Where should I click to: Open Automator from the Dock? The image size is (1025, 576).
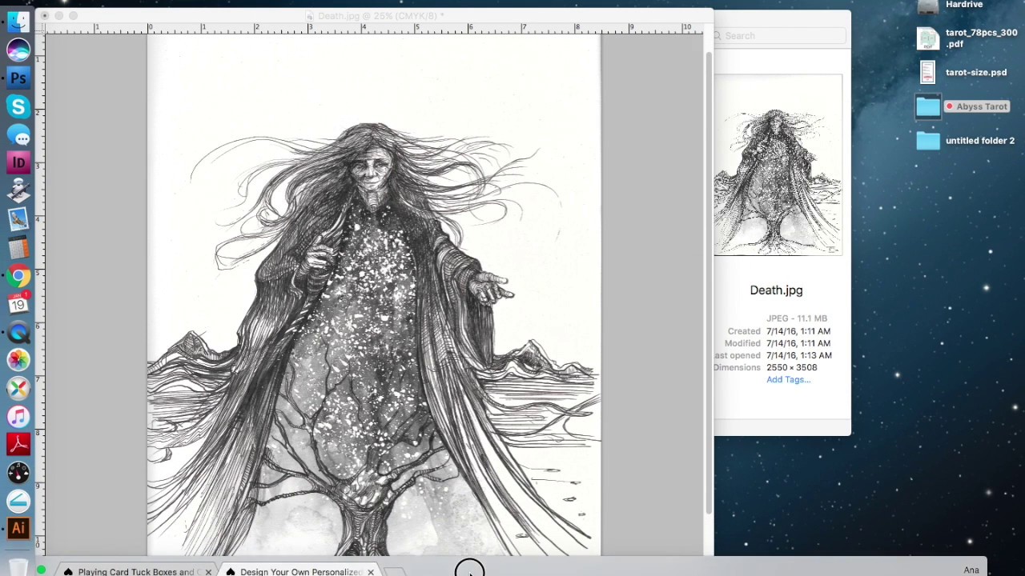pos(18,190)
